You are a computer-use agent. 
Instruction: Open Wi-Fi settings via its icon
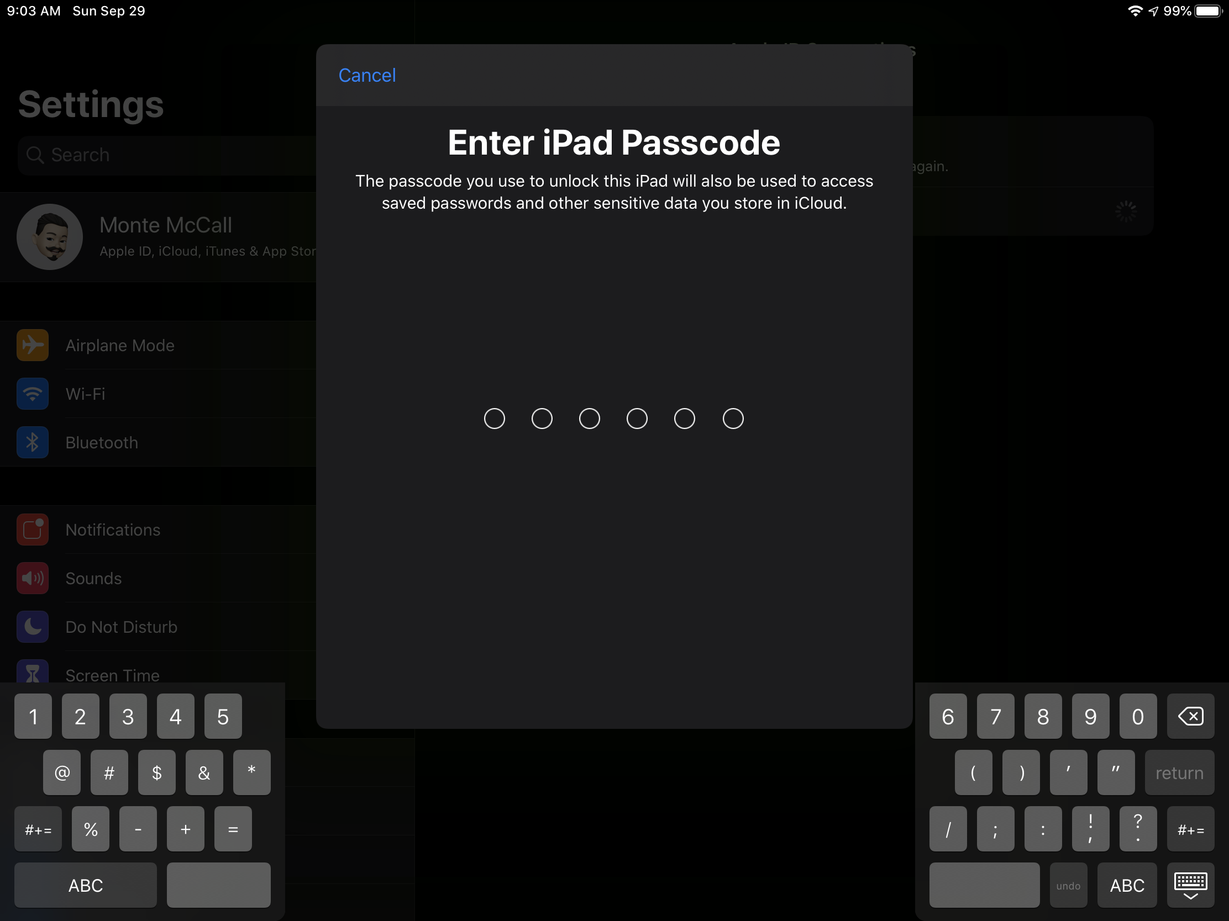tap(32, 394)
